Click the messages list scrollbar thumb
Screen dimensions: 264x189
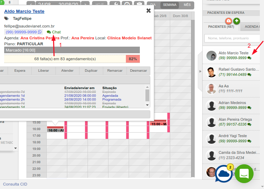(x=147, y=95)
